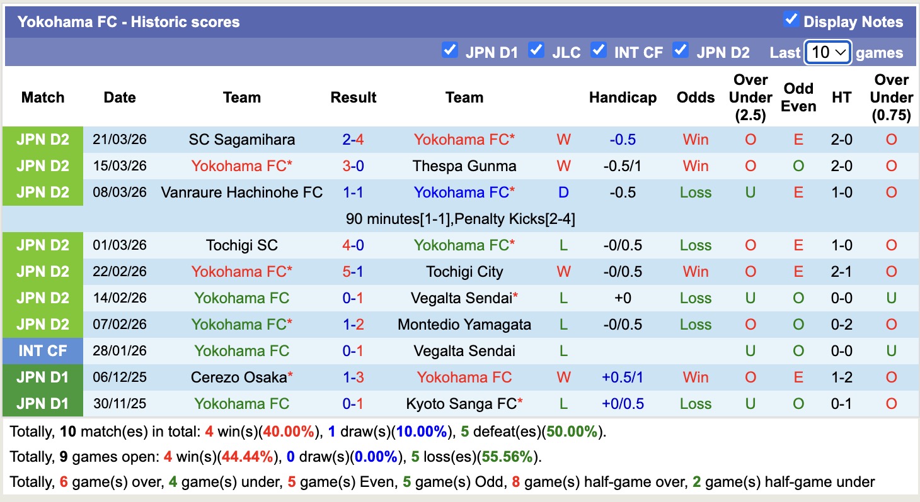The width and height of the screenshot is (920, 502).
Task: Click the JPN D2 badge for the SC Sagamihara match
Action: pos(42,140)
